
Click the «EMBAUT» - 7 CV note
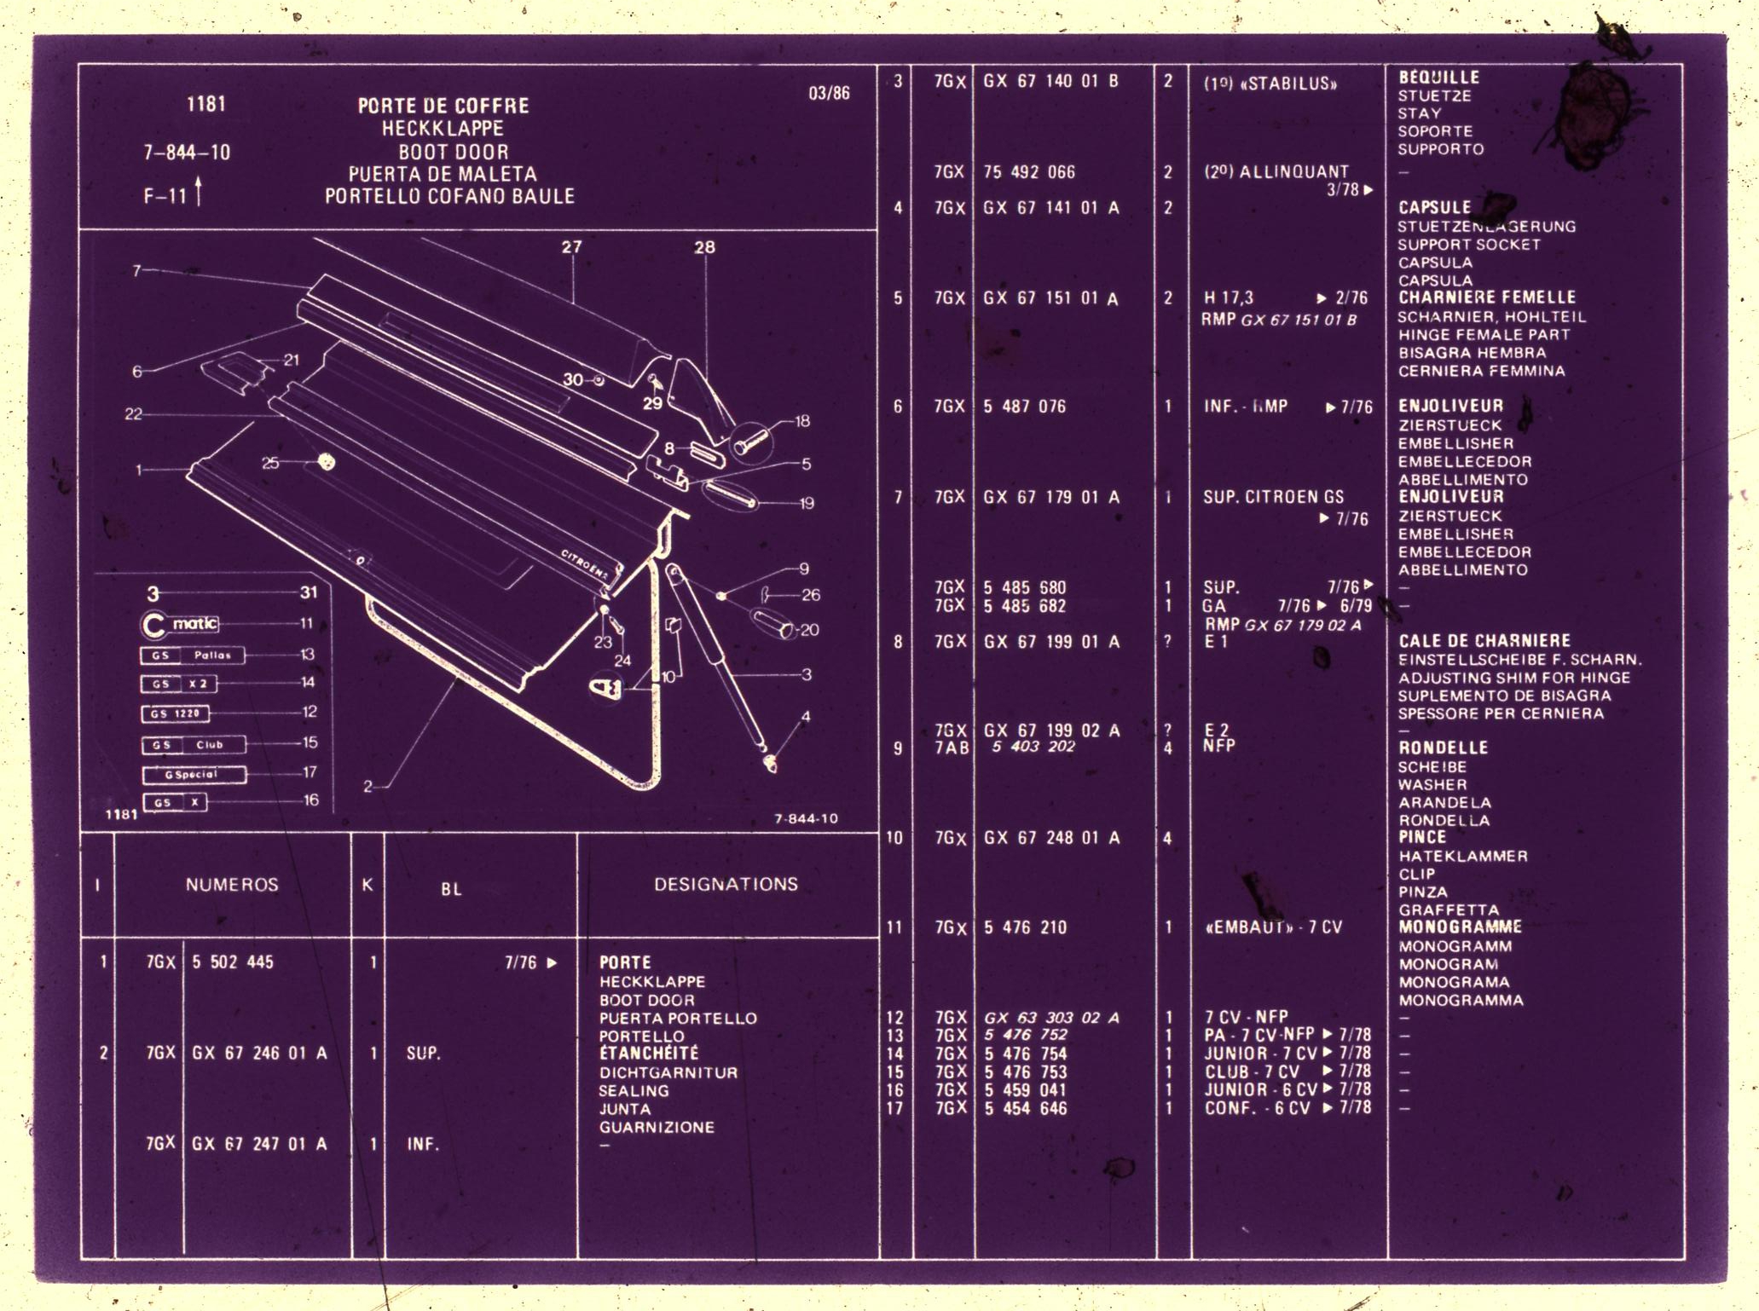click(1273, 927)
